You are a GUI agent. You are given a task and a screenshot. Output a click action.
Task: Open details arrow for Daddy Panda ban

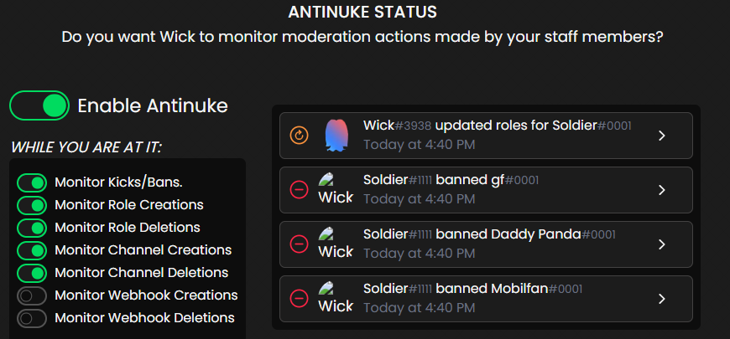(x=661, y=244)
